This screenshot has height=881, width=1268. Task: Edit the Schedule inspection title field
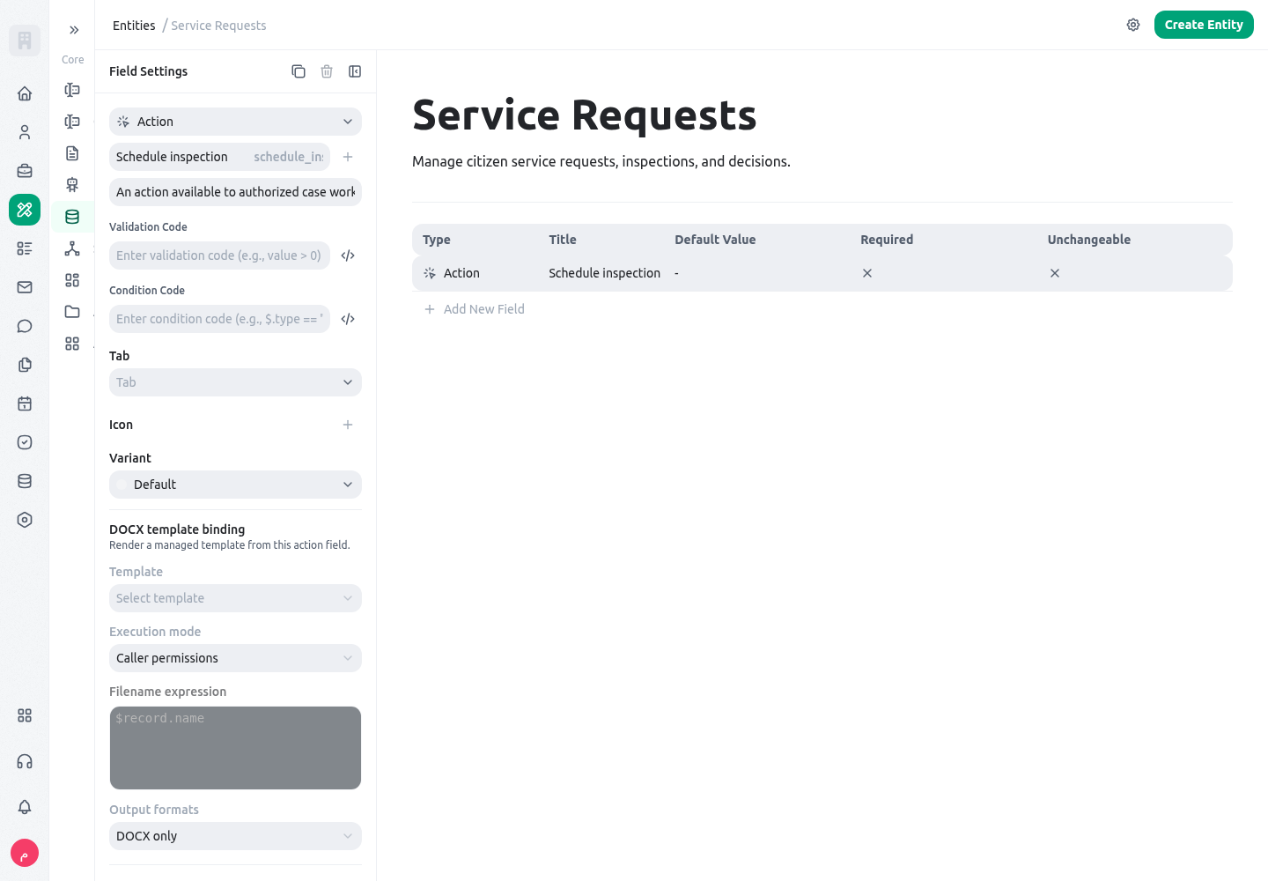(178, 157)
